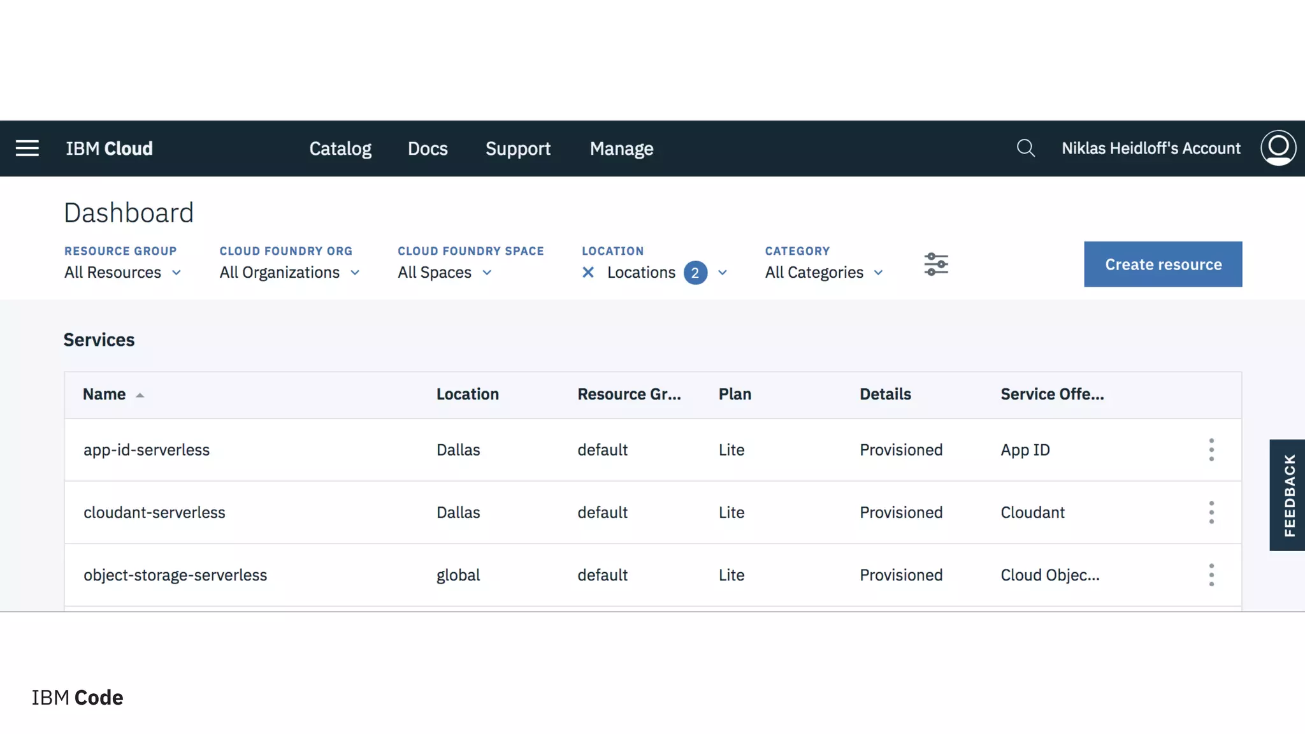This screenshot has height=734, width=1305.
Task: Open the user profile avatar icon
Action: [1278, 148]
